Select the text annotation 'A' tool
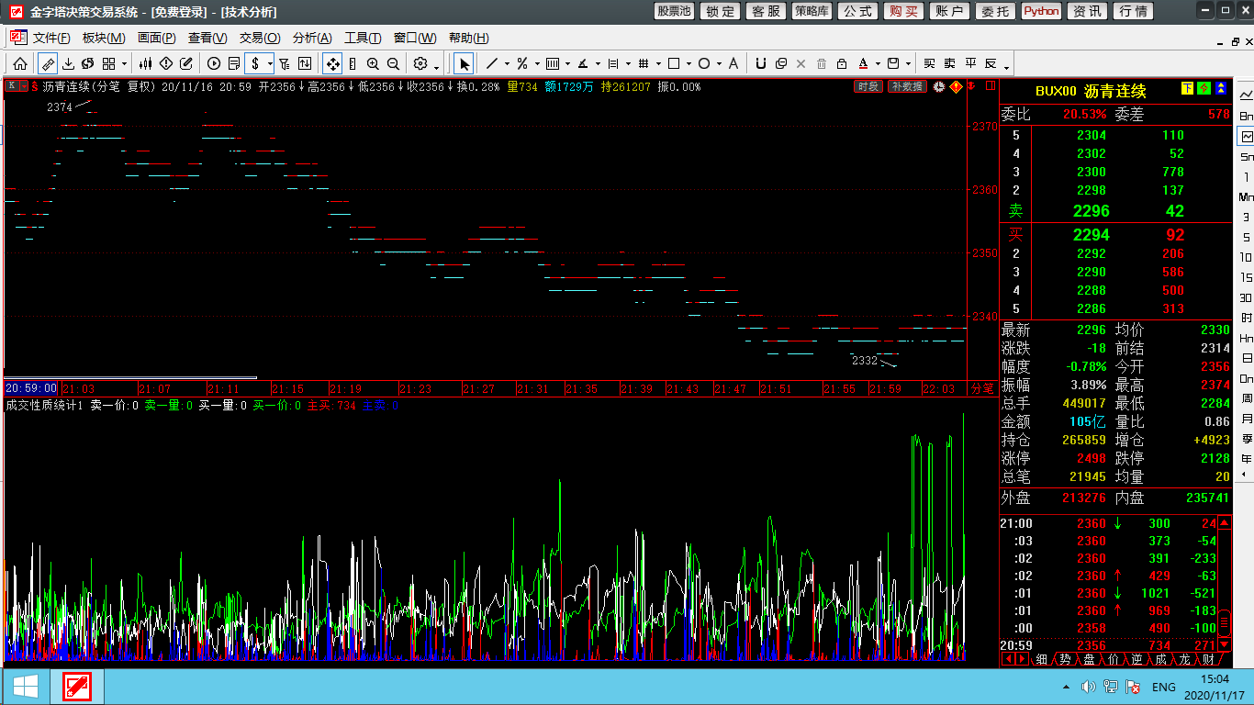The width and height of the screenshot is (1254, 705). pyautogui.click(x=733, y=63)
